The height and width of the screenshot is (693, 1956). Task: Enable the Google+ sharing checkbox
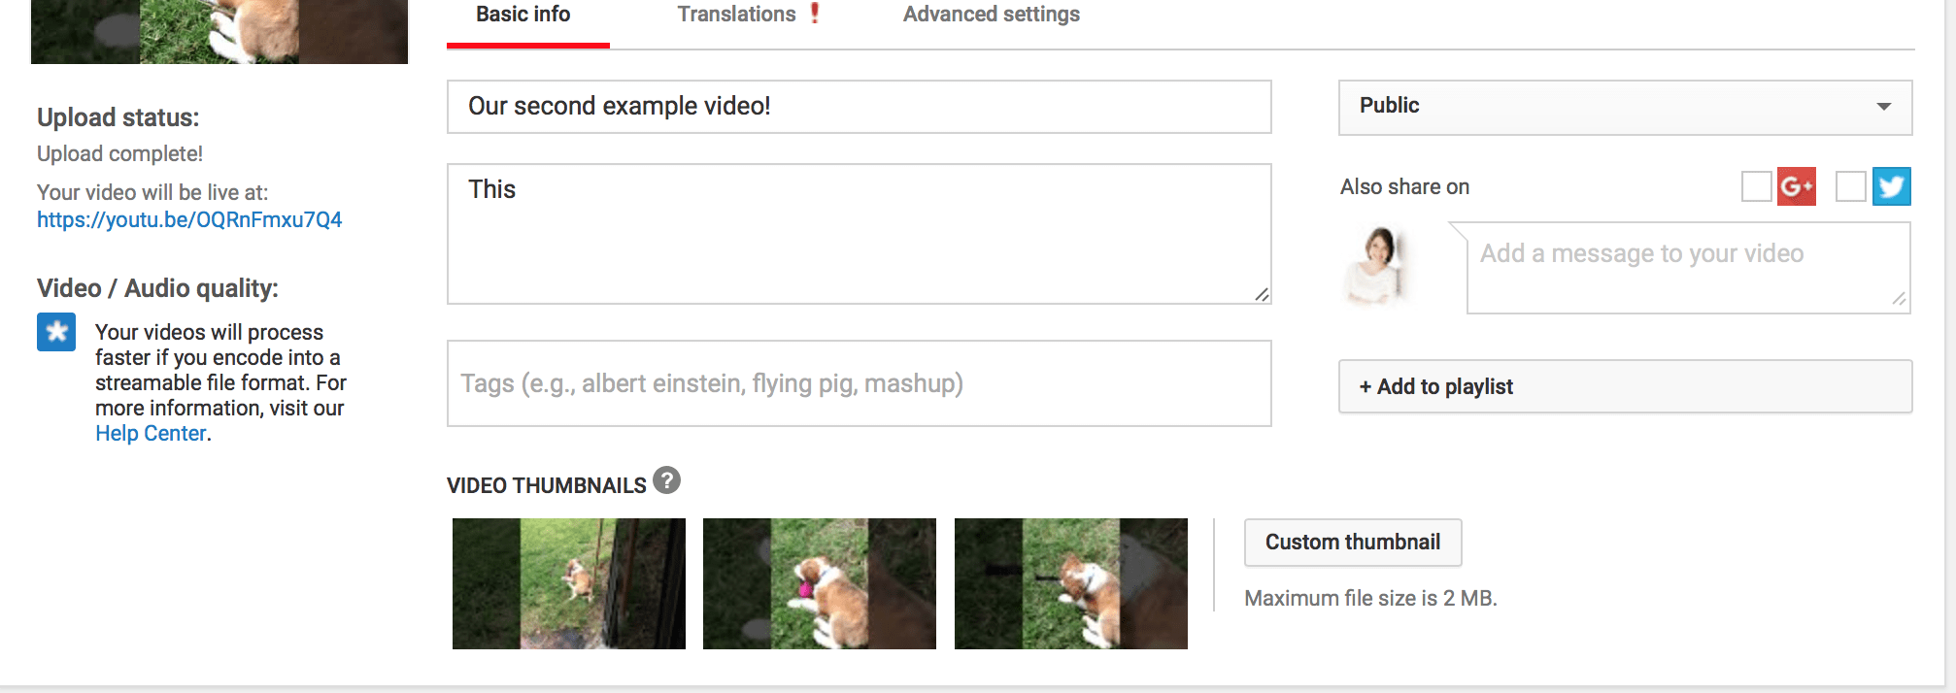pos(1756,186)
